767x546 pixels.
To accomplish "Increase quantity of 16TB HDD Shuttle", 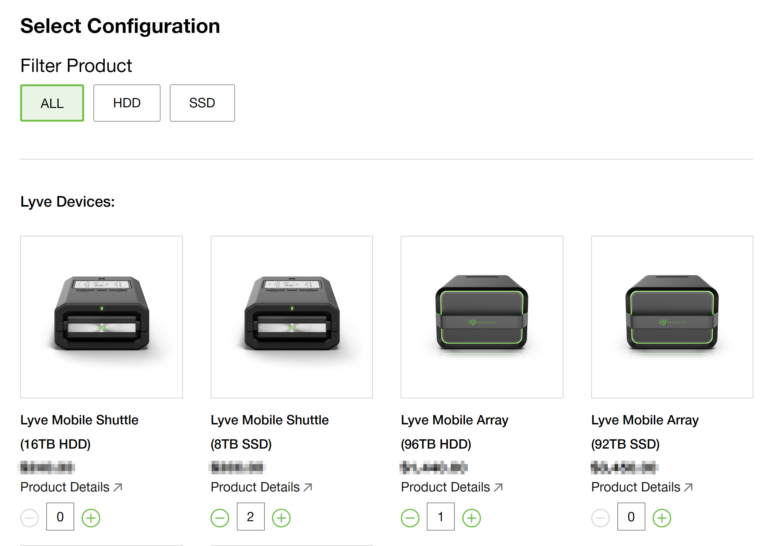I will [x=91, y=518].
